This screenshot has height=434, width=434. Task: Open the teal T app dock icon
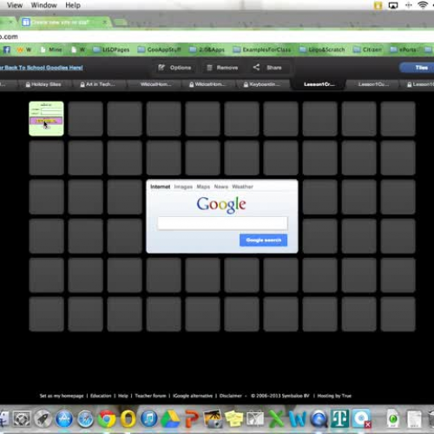pos(340,418)
